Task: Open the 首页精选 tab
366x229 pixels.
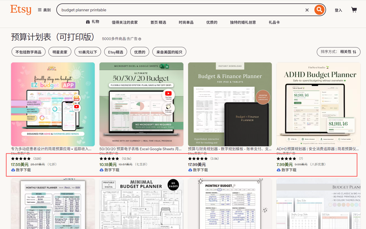Action: click(x=158, y=22)
